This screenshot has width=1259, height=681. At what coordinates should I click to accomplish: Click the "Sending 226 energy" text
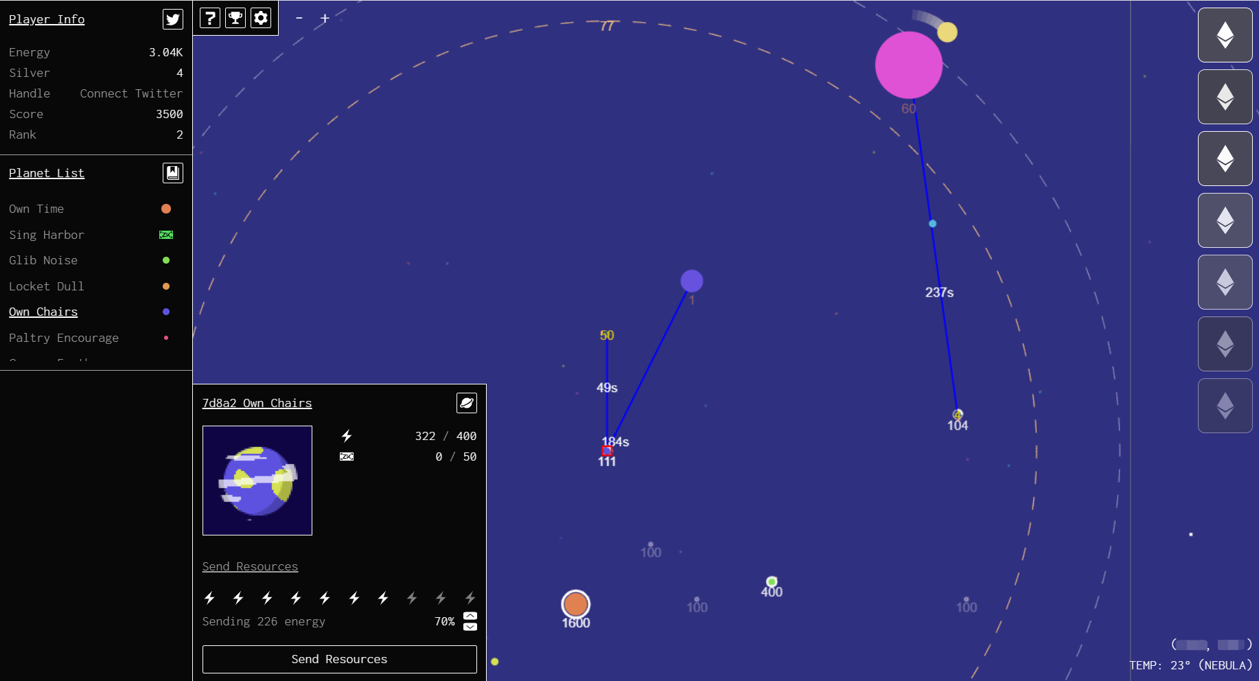point(264,621)
